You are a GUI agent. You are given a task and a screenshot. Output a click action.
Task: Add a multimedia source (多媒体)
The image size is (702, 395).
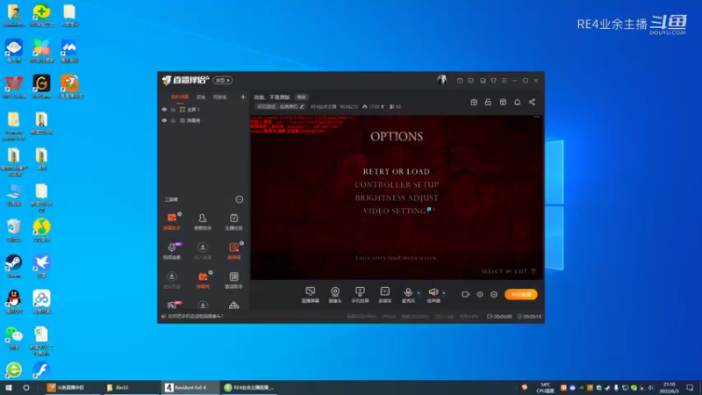(x=384, y=295)
